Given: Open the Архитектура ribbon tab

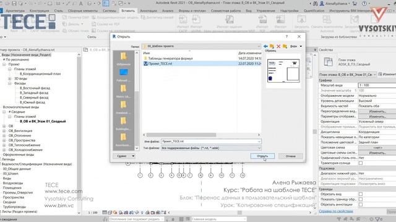Looking at the screenshot, I should tap(15, 11).
